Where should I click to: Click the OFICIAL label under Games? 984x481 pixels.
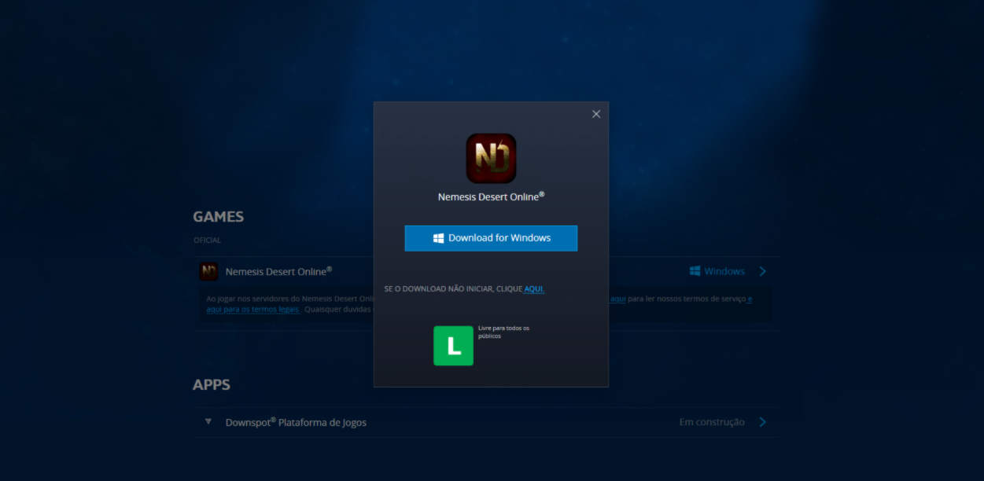[x=208, y=240]
